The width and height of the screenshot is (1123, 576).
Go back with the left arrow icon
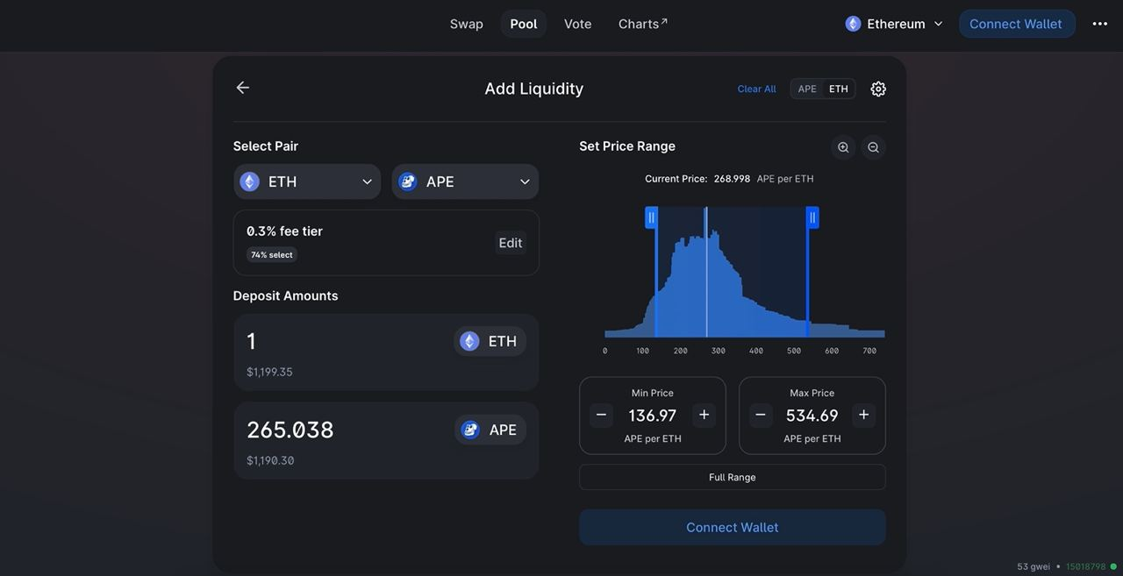coord(243,88)
